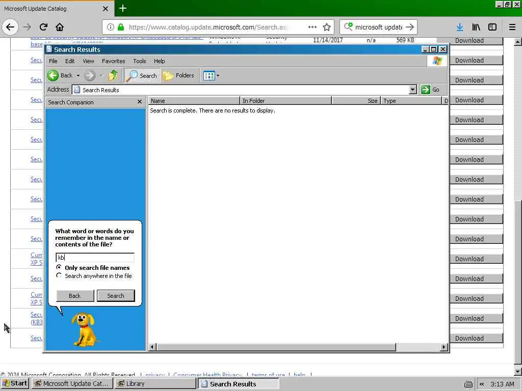Expand the Forward history dropdown arrow
Image resolution: width=522 pixels, height=391 pixels.
(x=101, y=75)
